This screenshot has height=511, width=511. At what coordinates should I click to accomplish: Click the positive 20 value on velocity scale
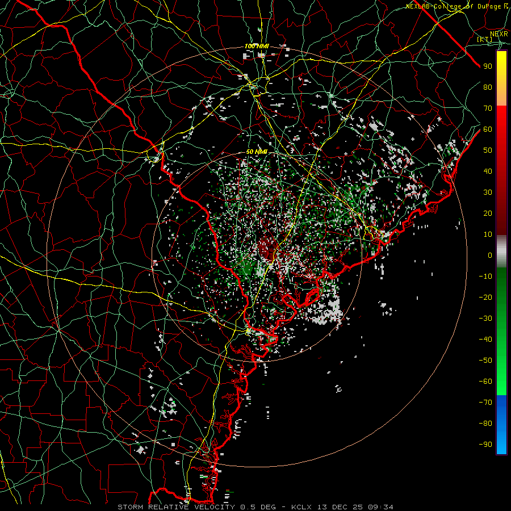pos(488,213)
